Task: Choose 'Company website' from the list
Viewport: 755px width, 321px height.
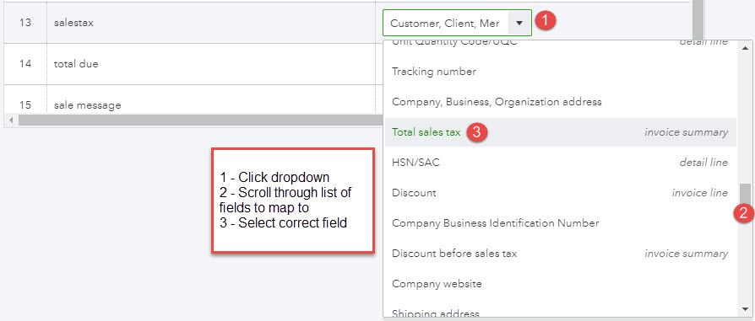Action: 561,284
